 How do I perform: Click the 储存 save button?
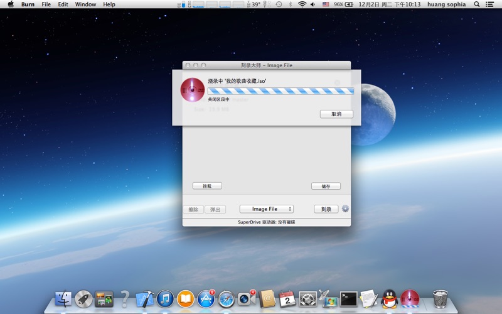tap(326, 186)
